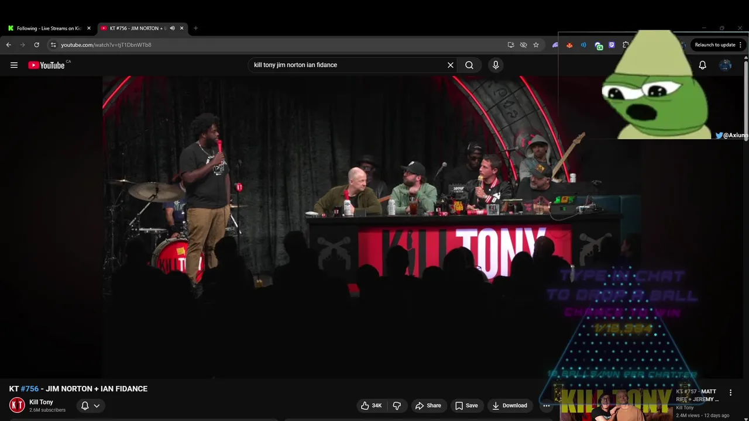Download this video

[509, 405]
